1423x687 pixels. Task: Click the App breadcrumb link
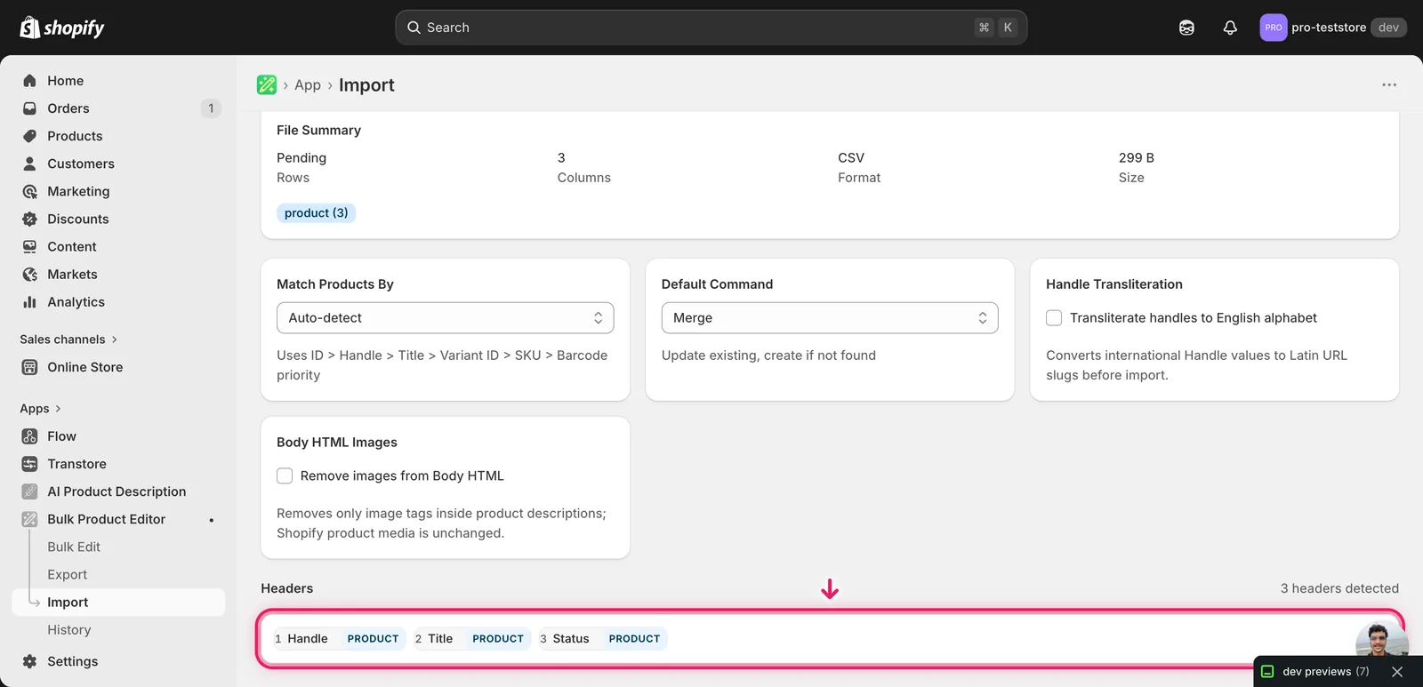pos(308,85)
